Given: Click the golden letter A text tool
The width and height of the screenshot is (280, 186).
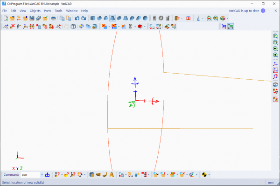Looking at the screenshot, I should coord(112,175).
